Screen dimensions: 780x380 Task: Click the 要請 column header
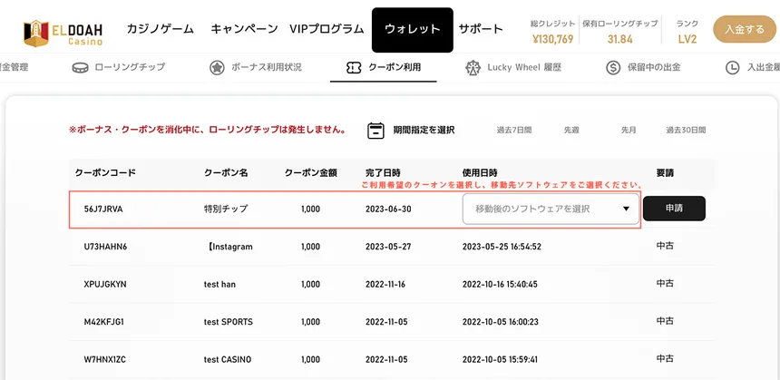pyautogui.click(x=665, y=173)
